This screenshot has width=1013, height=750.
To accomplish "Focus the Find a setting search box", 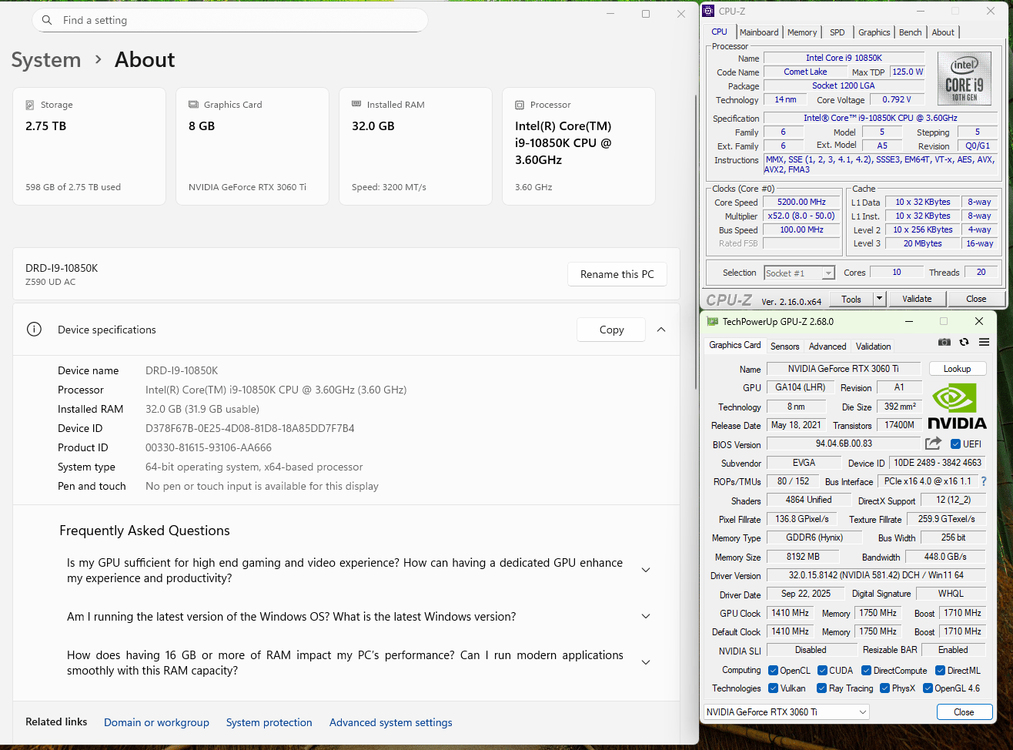I will point(229,20).
